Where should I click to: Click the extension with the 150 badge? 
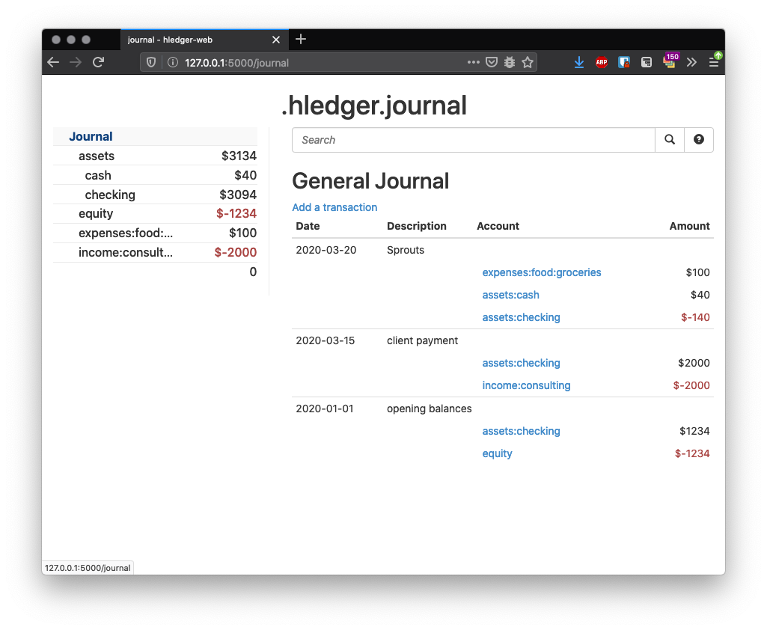[x=670, y=62]
